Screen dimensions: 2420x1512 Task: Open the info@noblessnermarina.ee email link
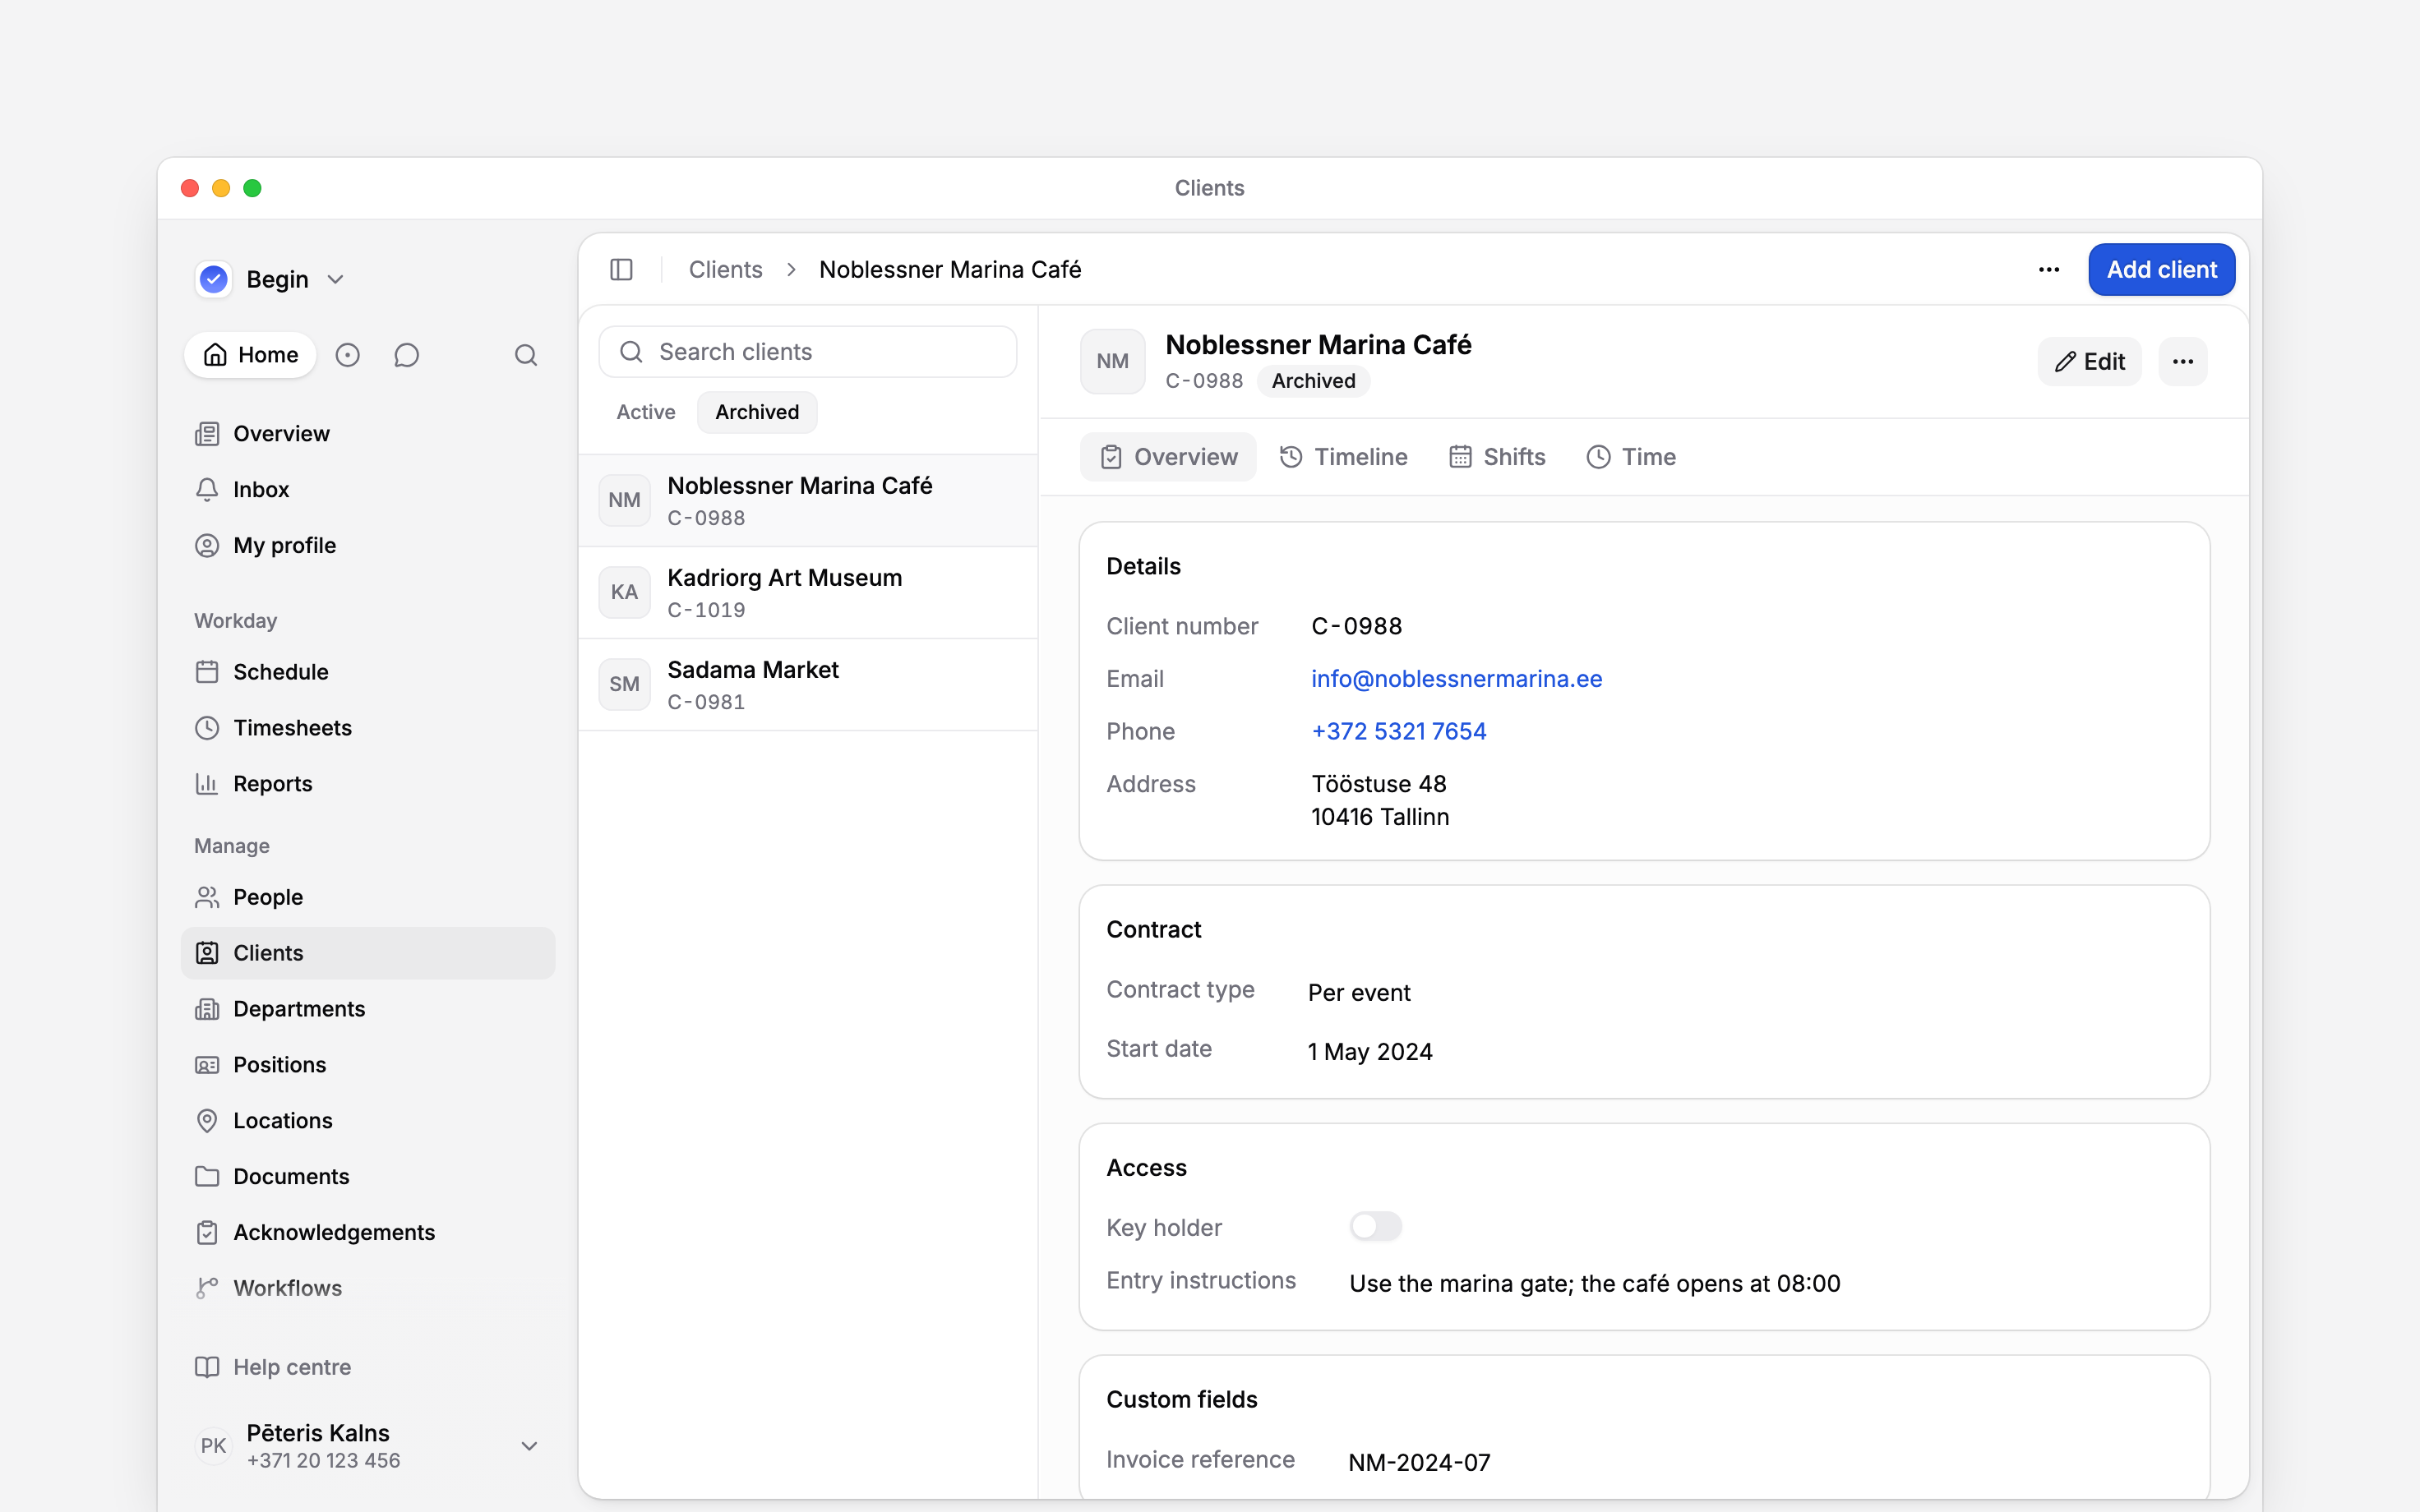tap(1456, 679)
